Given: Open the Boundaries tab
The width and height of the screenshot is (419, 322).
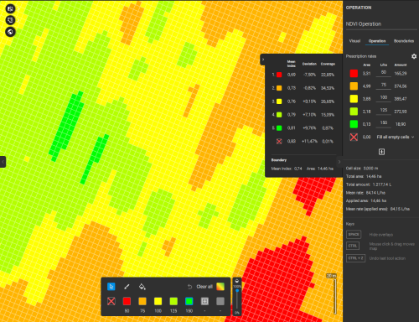Looking at the screenshot, I should coord(404,41).
